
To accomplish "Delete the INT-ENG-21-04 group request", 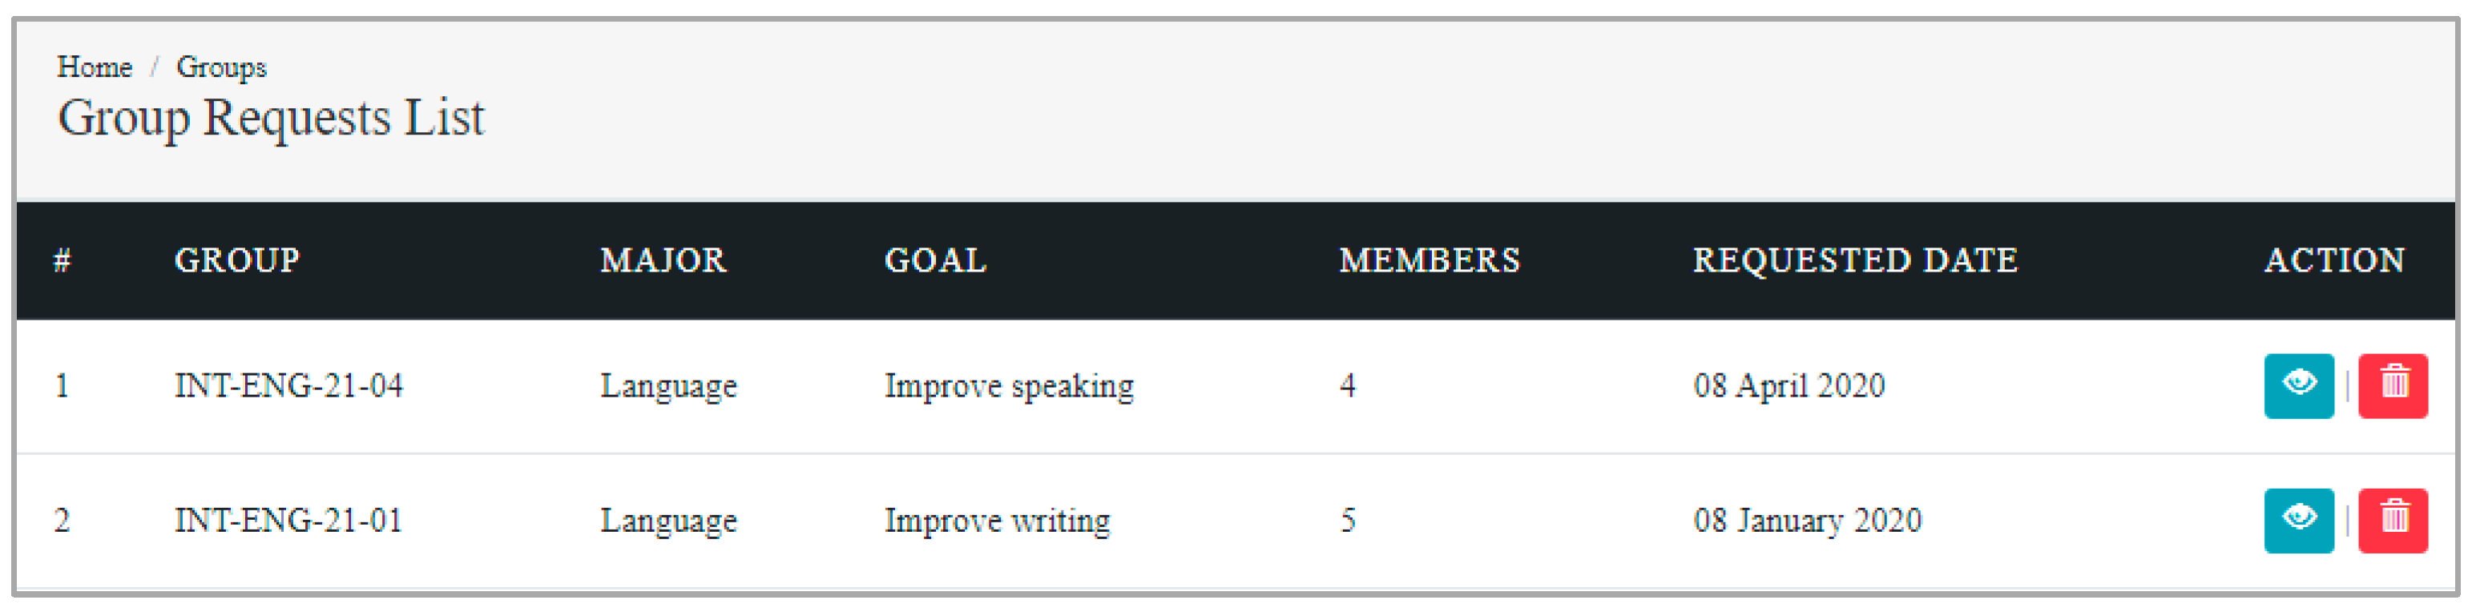I will (2393, 385).
